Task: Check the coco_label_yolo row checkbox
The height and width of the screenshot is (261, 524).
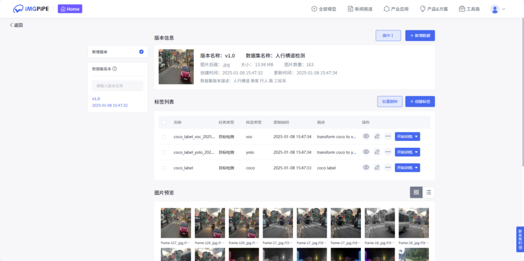Action: pyautogui.click(x=164, y=153)
